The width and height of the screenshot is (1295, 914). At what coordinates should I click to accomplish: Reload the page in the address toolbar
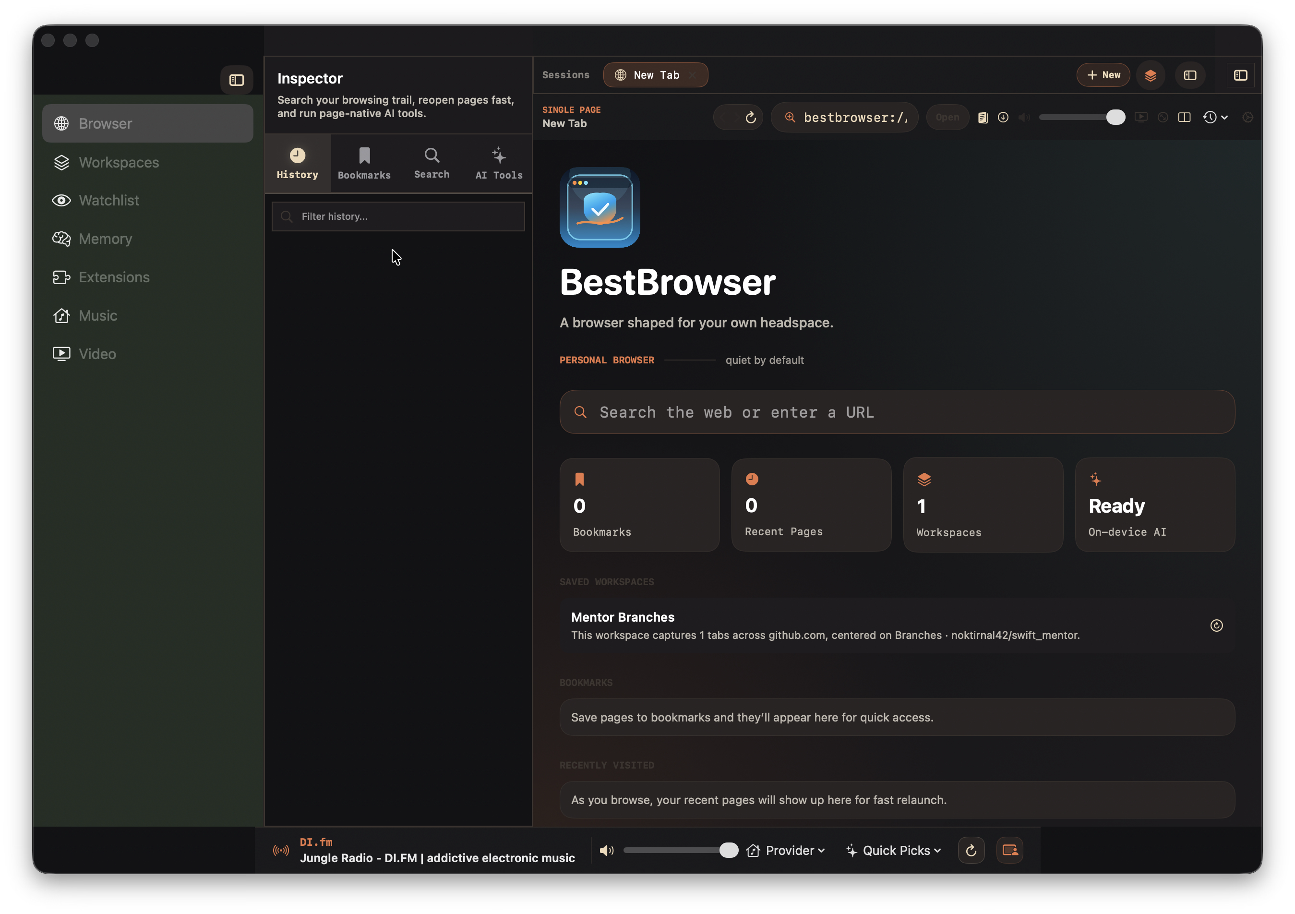click(x=751, y=117)
